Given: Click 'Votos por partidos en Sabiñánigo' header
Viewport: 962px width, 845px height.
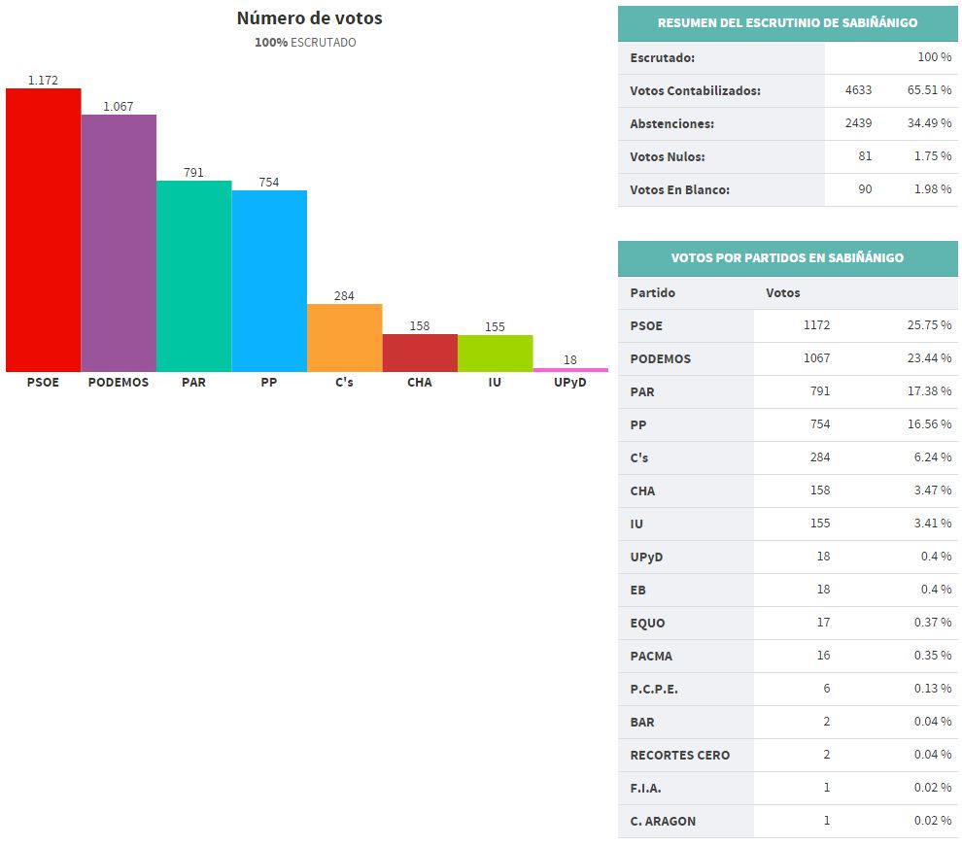Looking at the screenshot, I should [x=787, y=258].
